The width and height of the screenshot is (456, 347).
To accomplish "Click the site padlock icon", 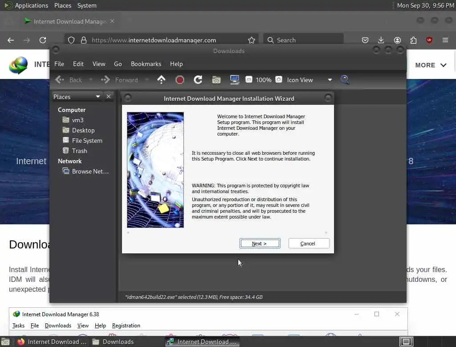I will point(84,40).
